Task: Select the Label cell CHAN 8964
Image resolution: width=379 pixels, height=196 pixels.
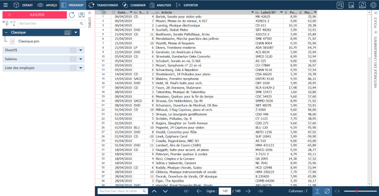Action: tap(269, 43)
